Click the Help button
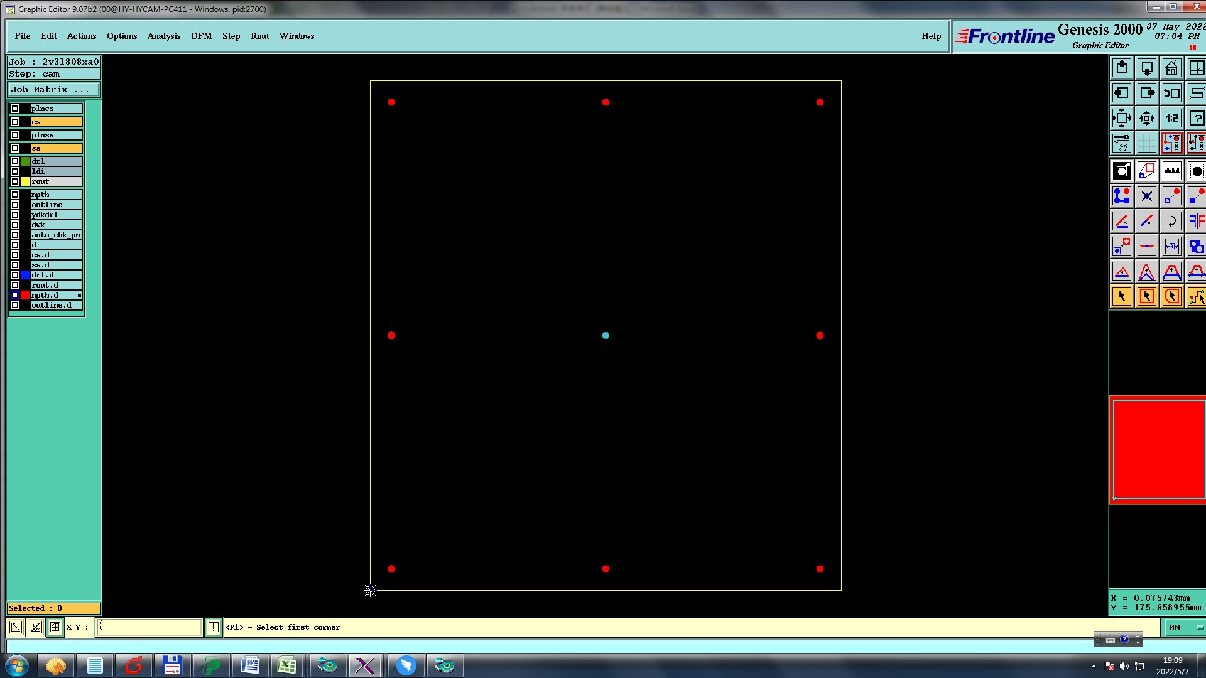 tap(931, 36)
